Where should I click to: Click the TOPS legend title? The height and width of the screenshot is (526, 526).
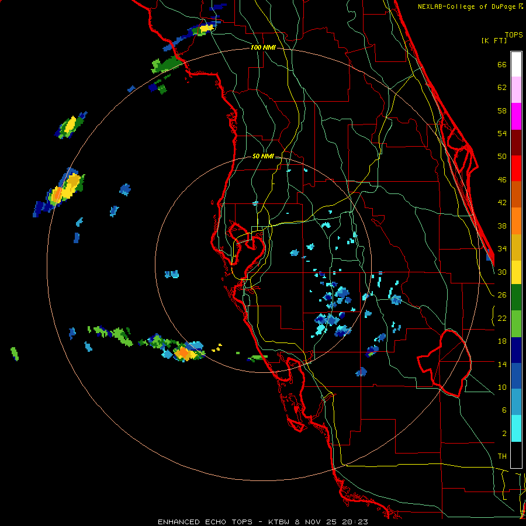point(514,35)
